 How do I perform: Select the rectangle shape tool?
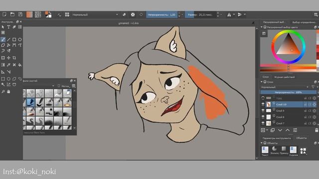coord(14,40)
